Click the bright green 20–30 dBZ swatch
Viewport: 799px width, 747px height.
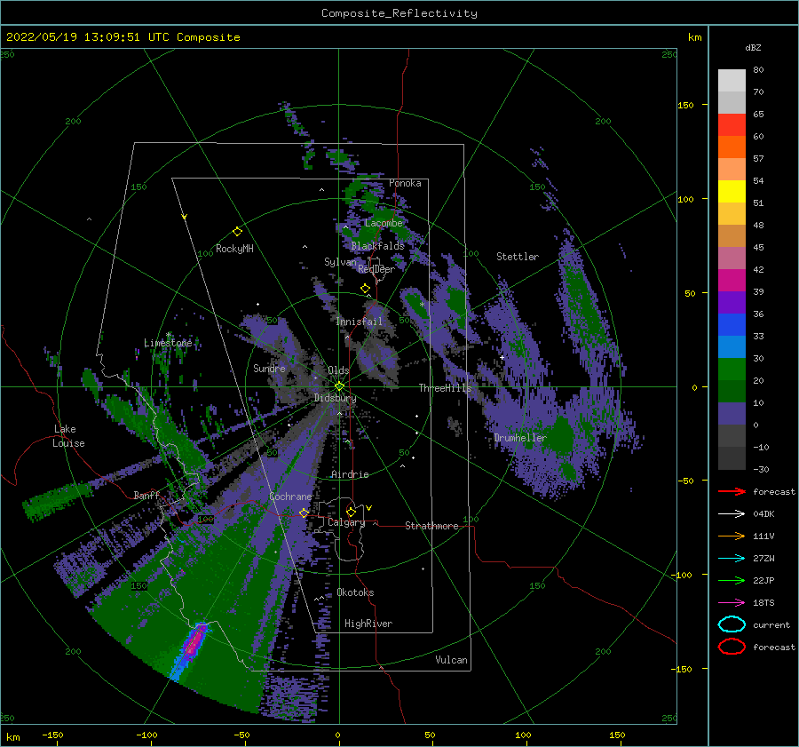tap(732, 370)
